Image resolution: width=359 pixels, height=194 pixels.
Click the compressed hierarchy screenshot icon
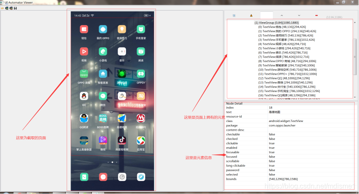click(x=11, y=8)
